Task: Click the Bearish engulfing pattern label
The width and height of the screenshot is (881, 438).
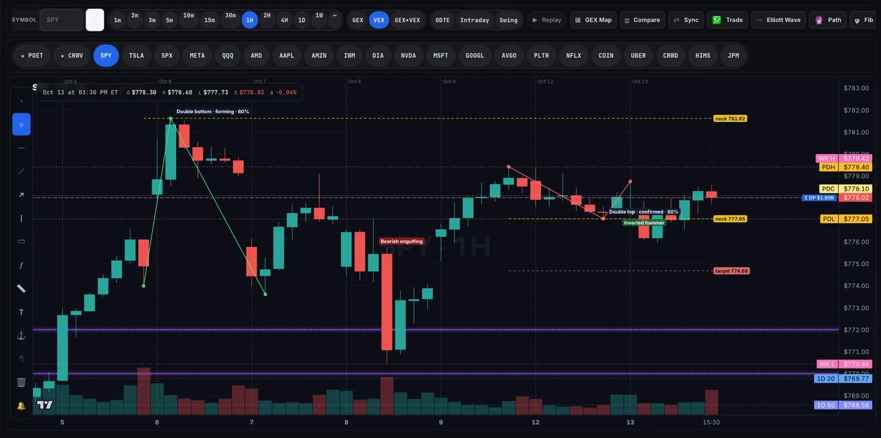Action: (401, 241)
